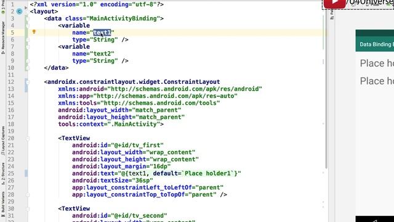The height and width of the screenshot is (222, 394).
Task: Open the Layout Captures tool window
Action: point(2,141)
